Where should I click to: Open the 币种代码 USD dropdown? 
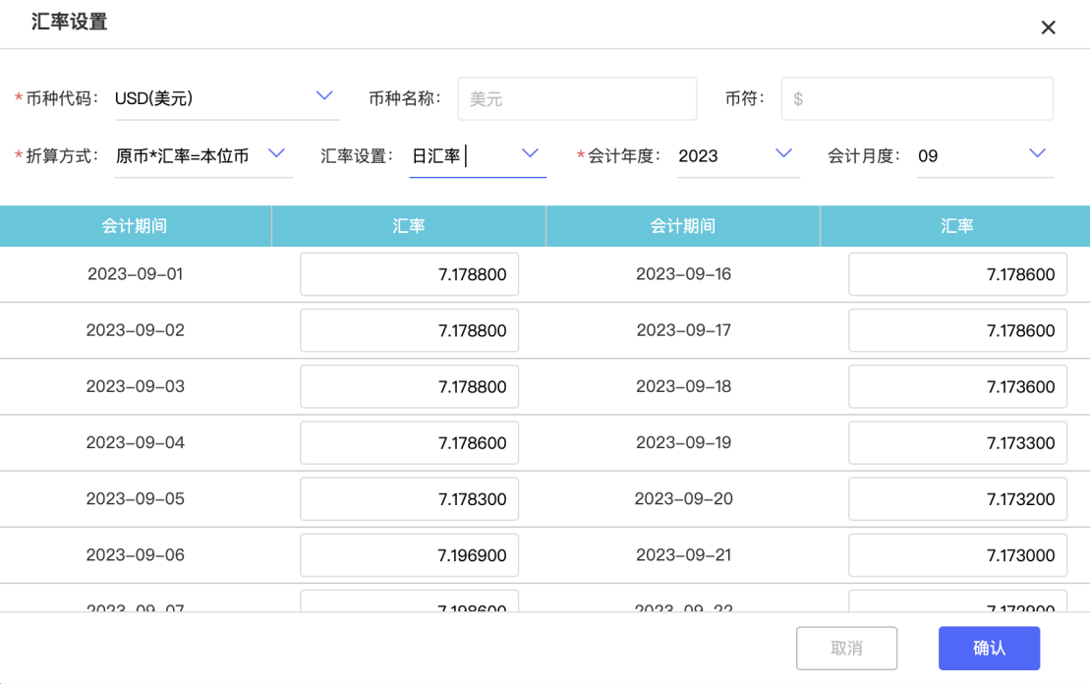point(324,96)
